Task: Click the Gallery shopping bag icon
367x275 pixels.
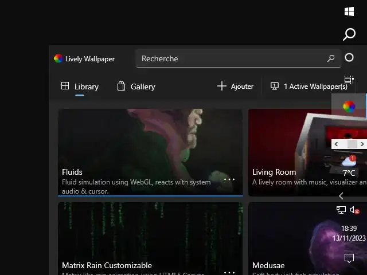Action: point(121,86)
